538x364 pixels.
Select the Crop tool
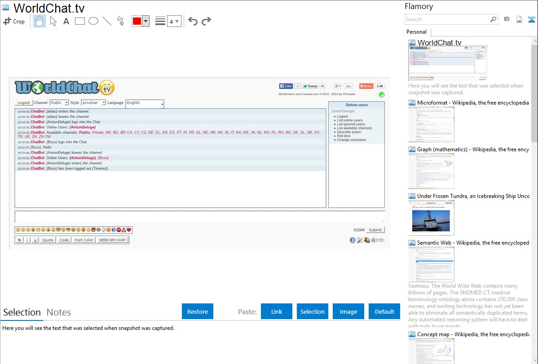14,21
